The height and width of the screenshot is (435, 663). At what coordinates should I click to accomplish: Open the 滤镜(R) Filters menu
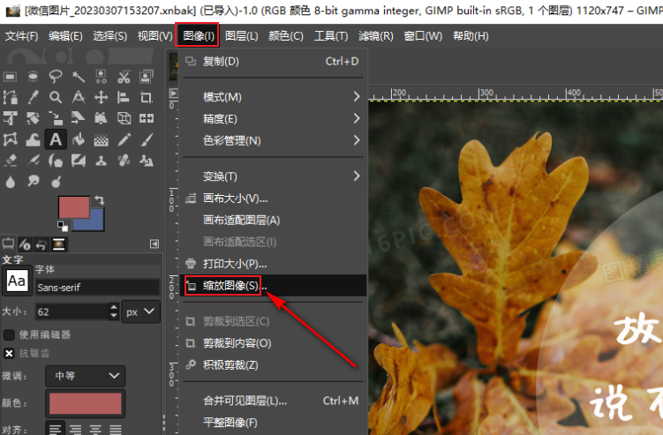tap(376, 36)
